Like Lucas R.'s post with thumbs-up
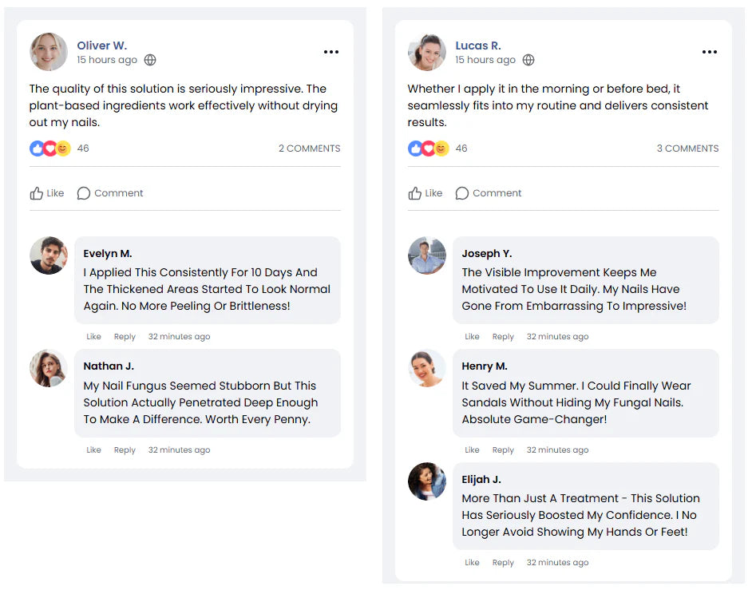 [x=415, y=193]
